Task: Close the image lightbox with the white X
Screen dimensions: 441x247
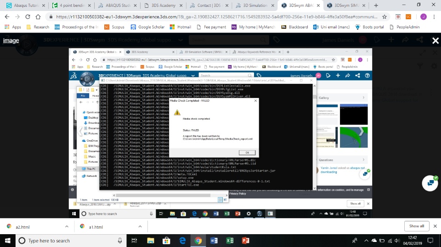Action: click(435, 41)
